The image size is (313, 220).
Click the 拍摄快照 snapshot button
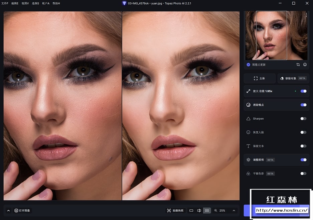pos(175,211)
